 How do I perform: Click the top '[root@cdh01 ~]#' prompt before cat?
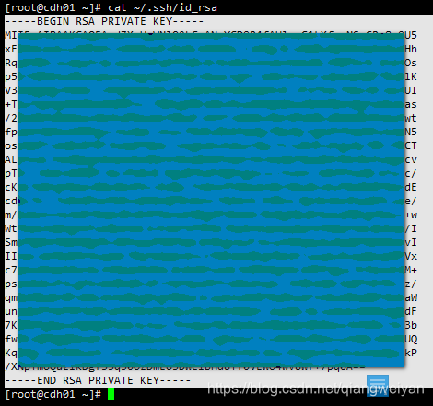[53, 7]
